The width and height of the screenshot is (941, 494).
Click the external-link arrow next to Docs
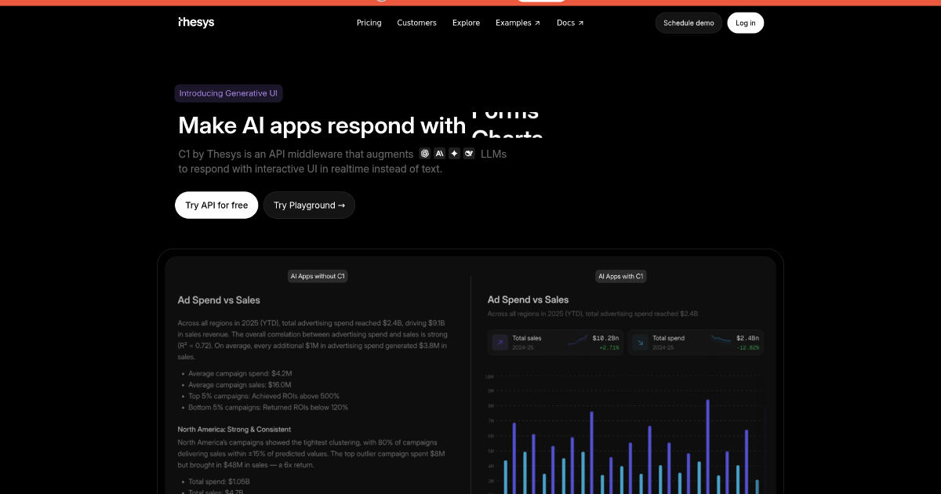click(581, 22)
